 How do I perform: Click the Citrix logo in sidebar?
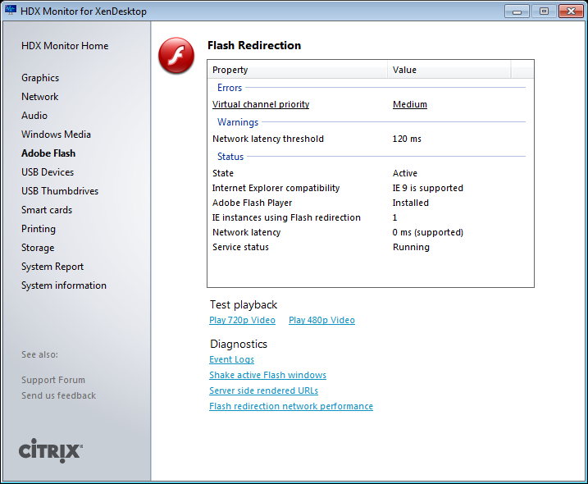click(51, 450)
